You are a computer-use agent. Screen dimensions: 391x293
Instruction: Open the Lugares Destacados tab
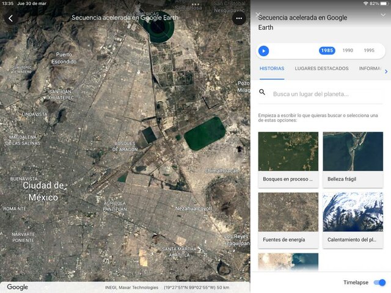(322, 68)
